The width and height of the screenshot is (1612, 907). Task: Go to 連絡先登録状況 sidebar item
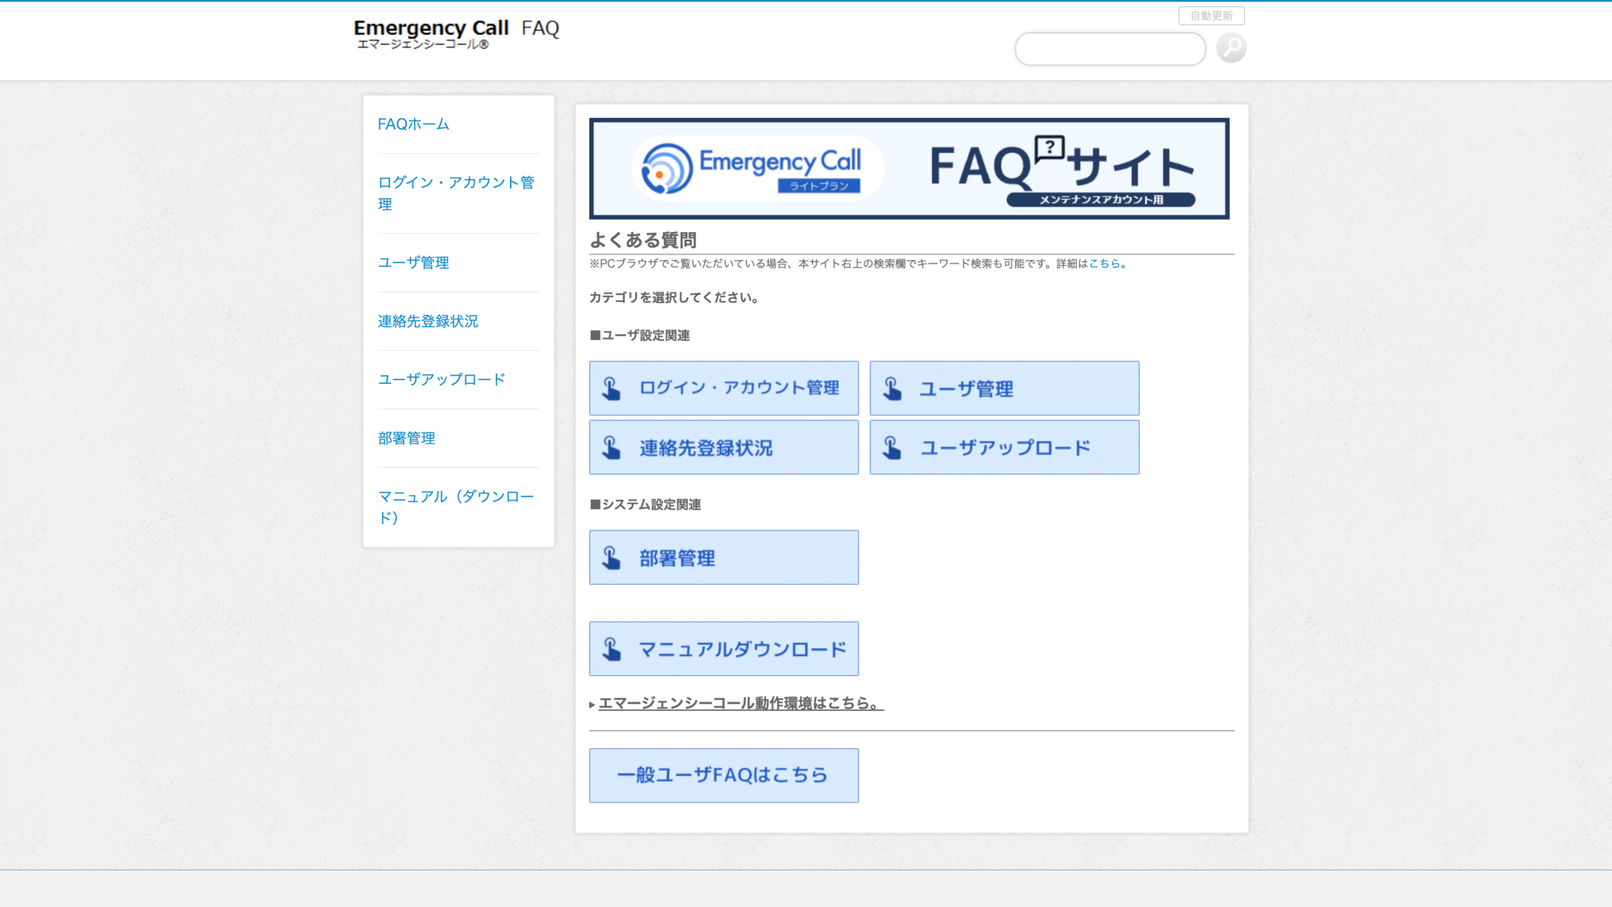click(x=428, y=321)
